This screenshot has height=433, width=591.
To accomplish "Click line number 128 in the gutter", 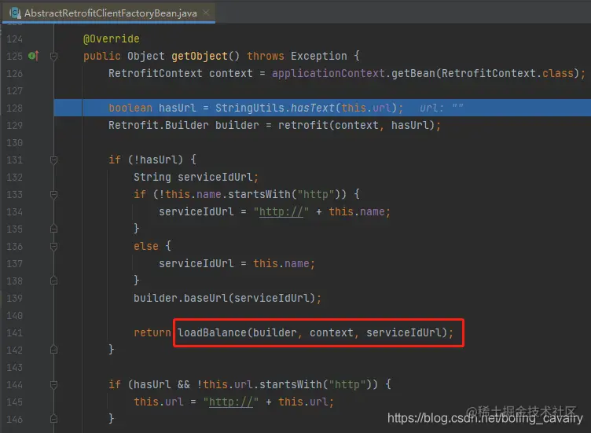I will [15, 108].
